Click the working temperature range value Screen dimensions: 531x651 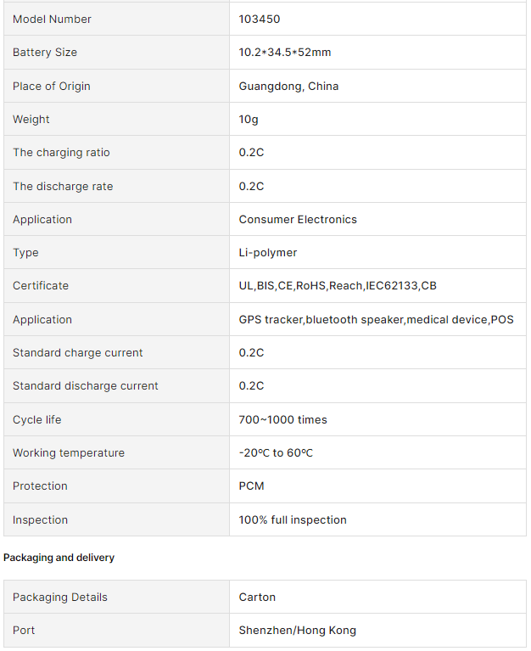276,453
